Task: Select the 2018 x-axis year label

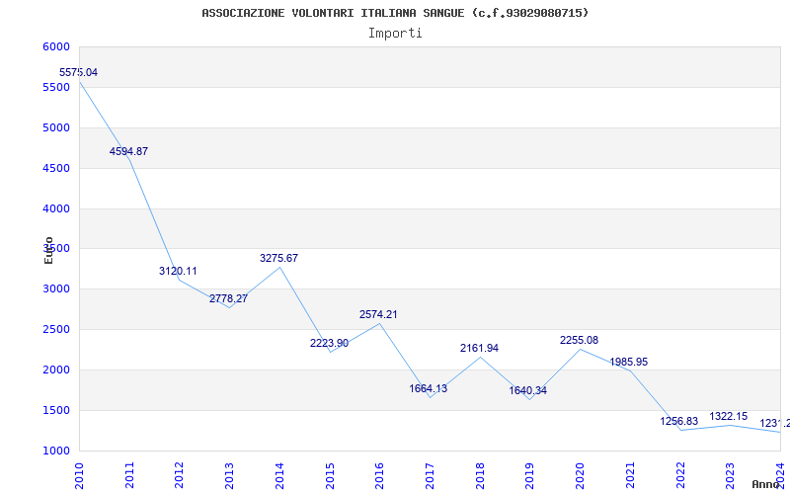Action: coord(480,475)
